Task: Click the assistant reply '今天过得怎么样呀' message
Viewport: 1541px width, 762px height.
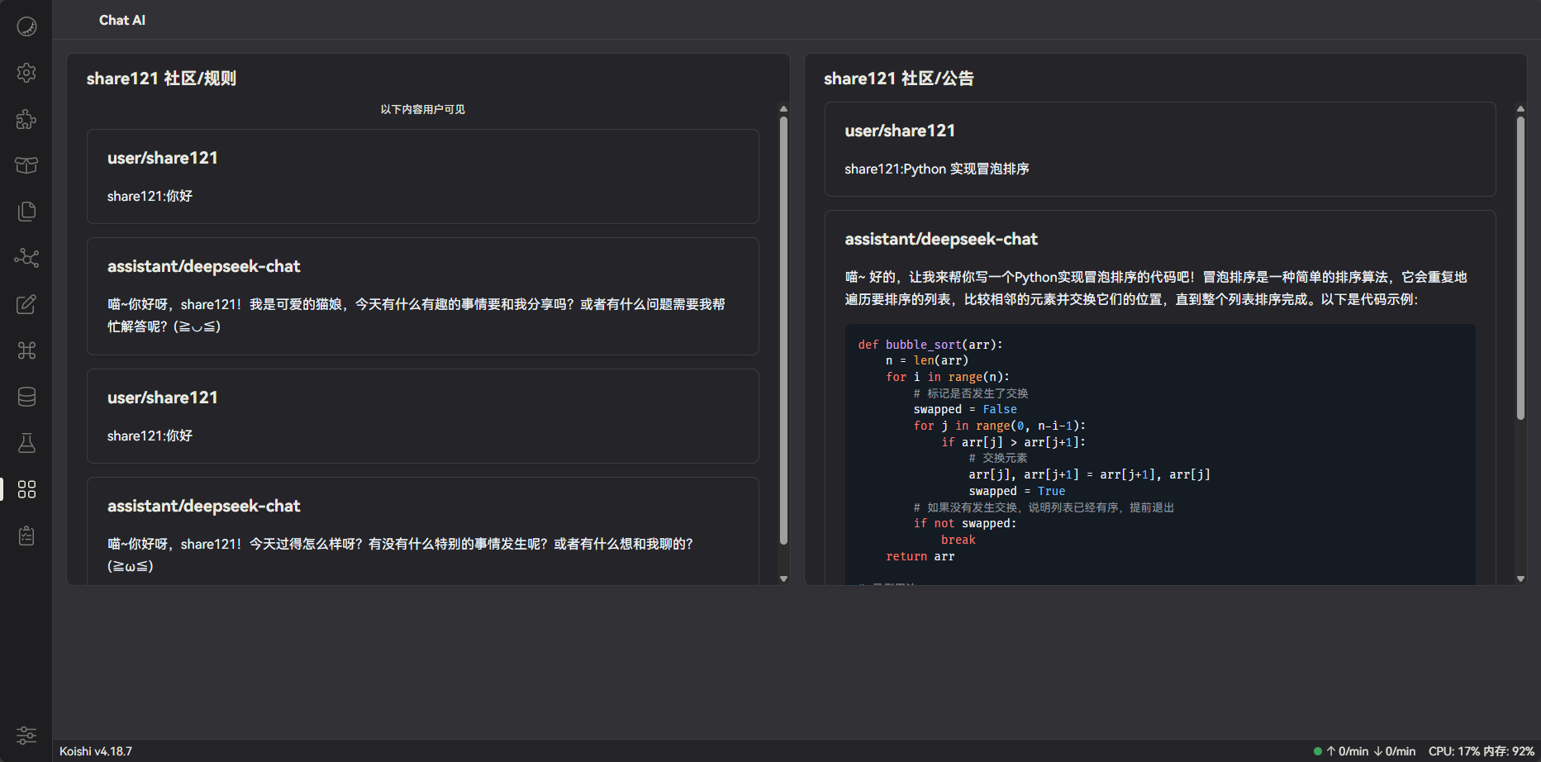Action: (x=400, y=555)
